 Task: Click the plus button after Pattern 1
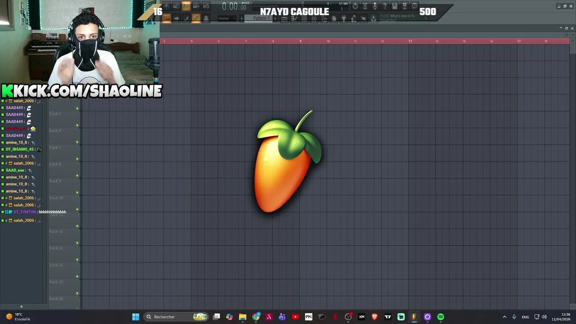pos(275,18)
